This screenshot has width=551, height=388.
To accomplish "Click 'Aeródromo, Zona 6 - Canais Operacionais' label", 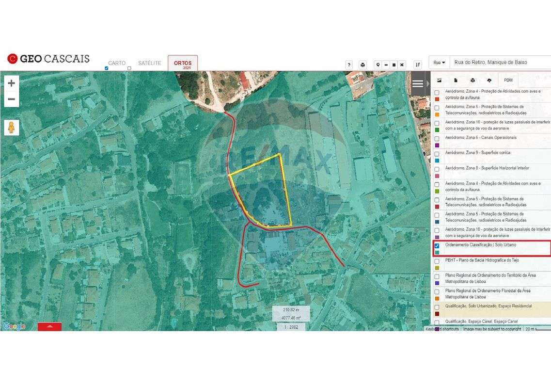I will tap(481, 138).
